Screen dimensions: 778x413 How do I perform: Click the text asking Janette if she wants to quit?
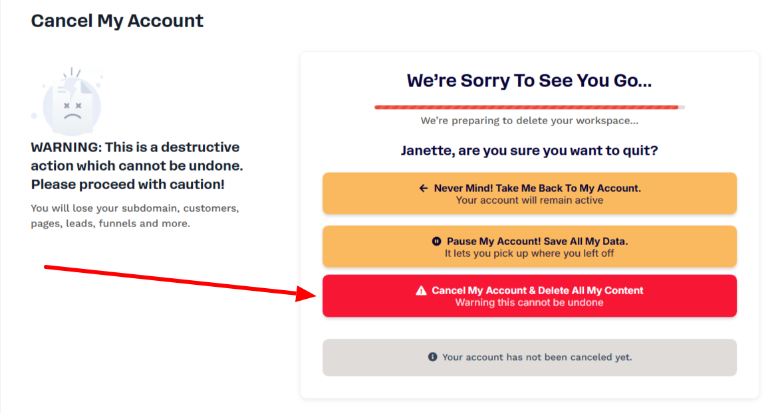529,151
